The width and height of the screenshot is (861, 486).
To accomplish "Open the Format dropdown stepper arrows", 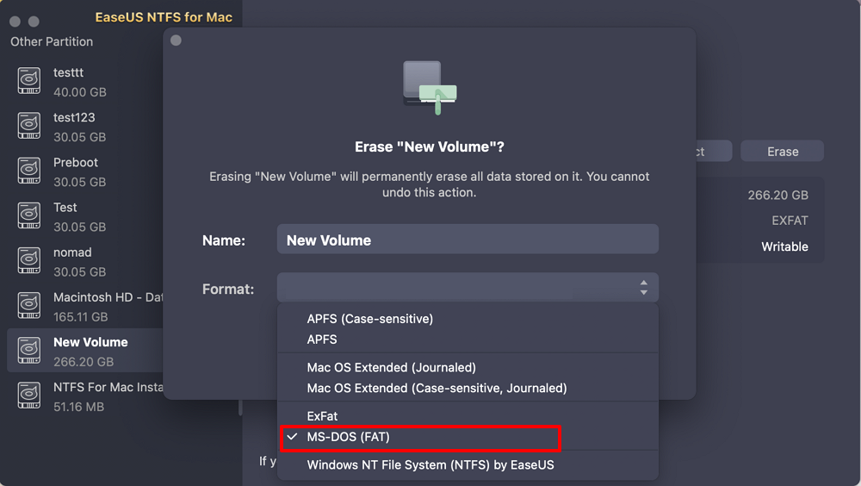I will tap(643, 288).
